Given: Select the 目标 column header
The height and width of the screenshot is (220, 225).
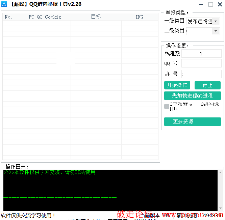Looking at the screenshot, I should click(x=96, y=17).
